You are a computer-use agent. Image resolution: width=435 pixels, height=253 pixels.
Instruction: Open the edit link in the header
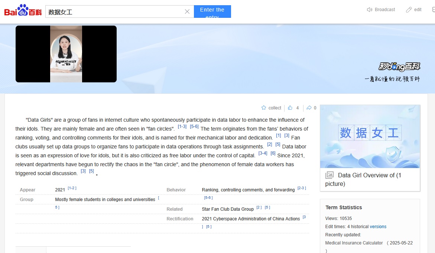click(x=418, y=10)
